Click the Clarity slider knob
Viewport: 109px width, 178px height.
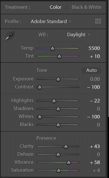pyautogui.click(x=66, y=147)
